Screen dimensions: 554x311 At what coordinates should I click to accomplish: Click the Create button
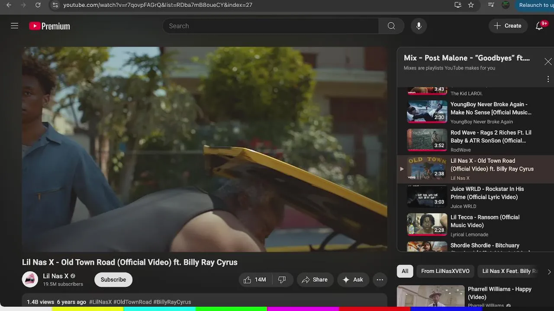point(508,26)
